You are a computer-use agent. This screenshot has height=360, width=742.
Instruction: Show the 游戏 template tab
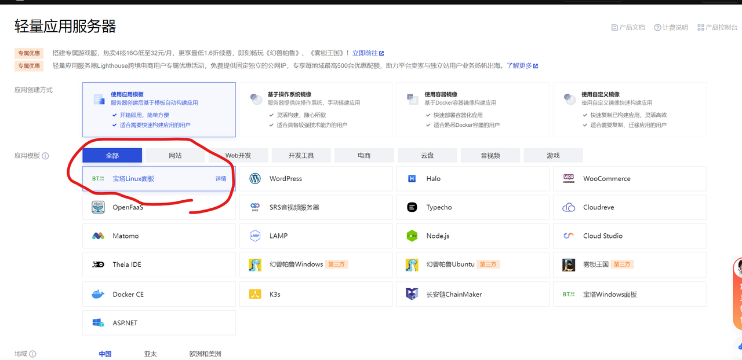(x=553, y=155)
